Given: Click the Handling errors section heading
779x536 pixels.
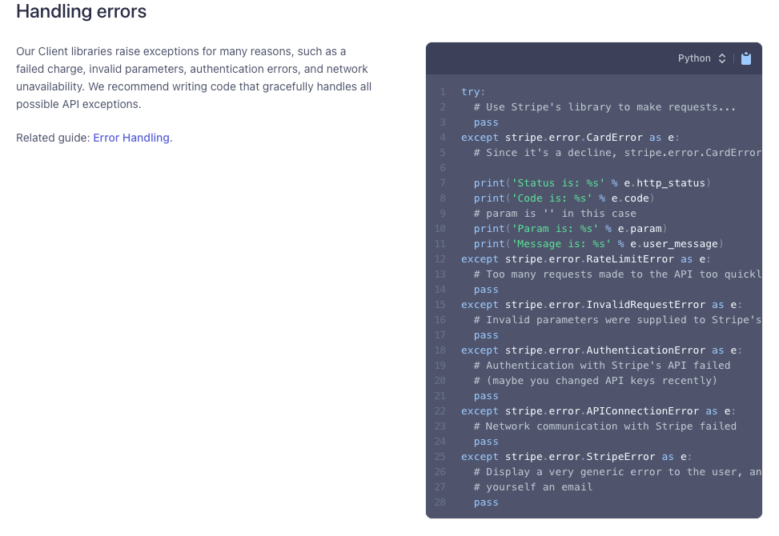Looking at the screenshot, I should tap(81, 11).
